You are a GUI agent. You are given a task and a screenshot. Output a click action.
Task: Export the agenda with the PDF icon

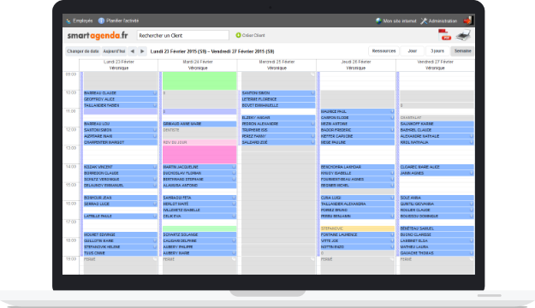click(444, 35)
